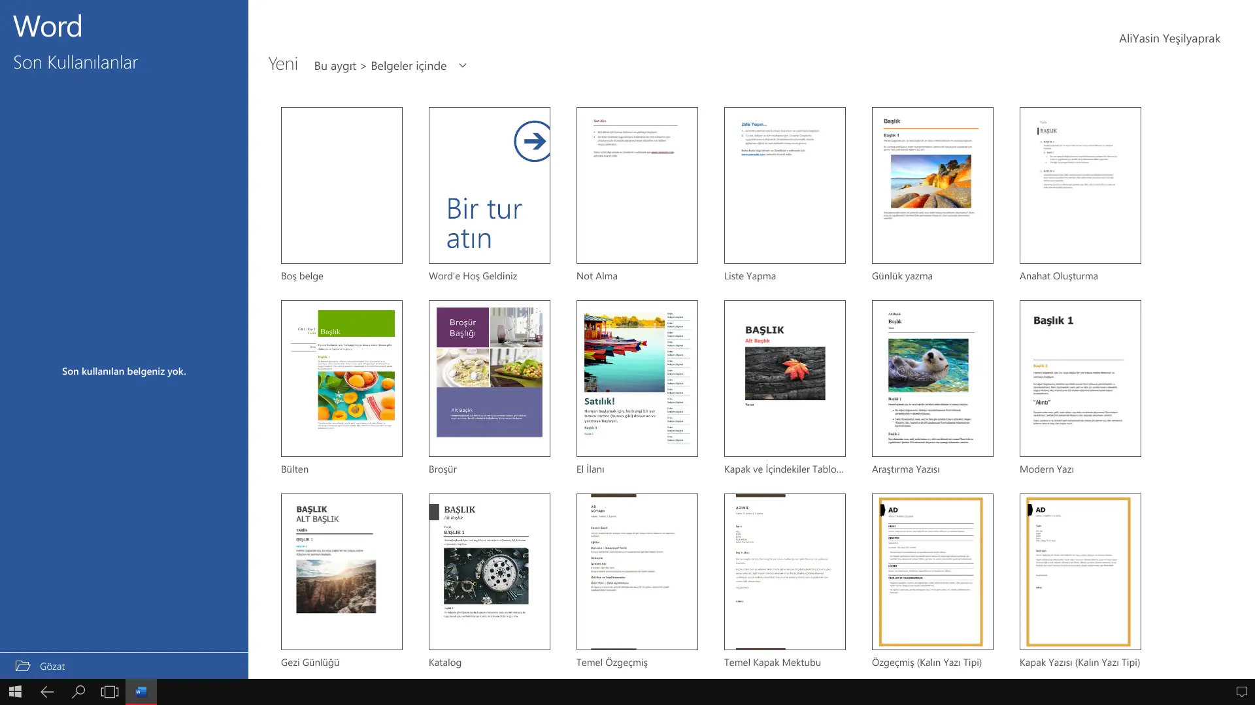Screen dimensions: 1255x705
Task: Click the Anahat Oluşturma caption text
Action: [x=1058, y=276]
